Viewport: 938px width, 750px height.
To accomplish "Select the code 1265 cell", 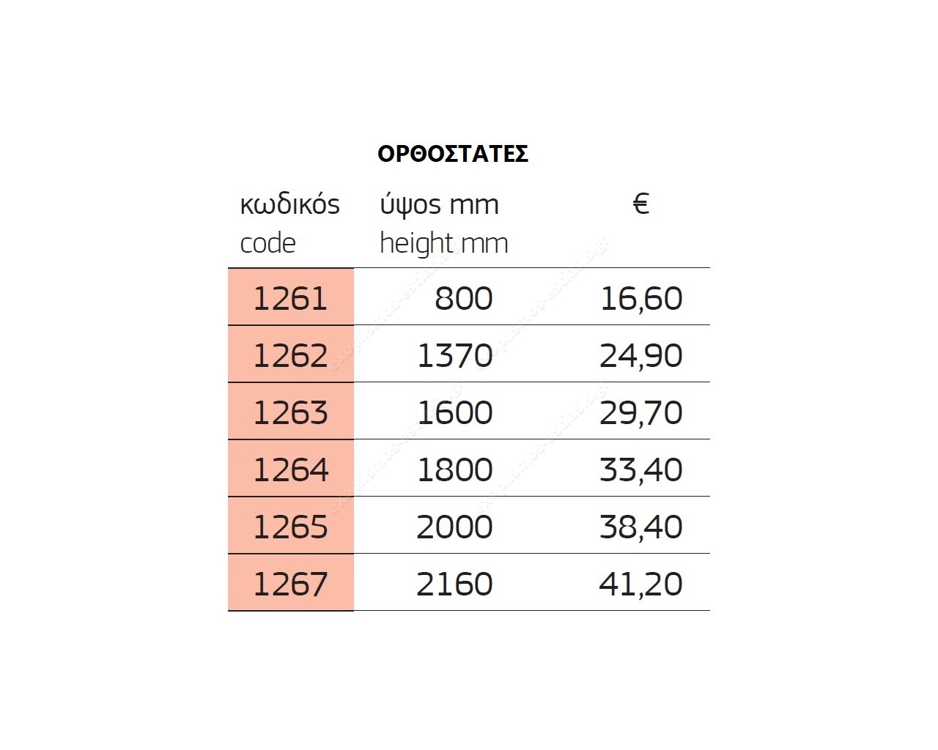I will [290, 527].
